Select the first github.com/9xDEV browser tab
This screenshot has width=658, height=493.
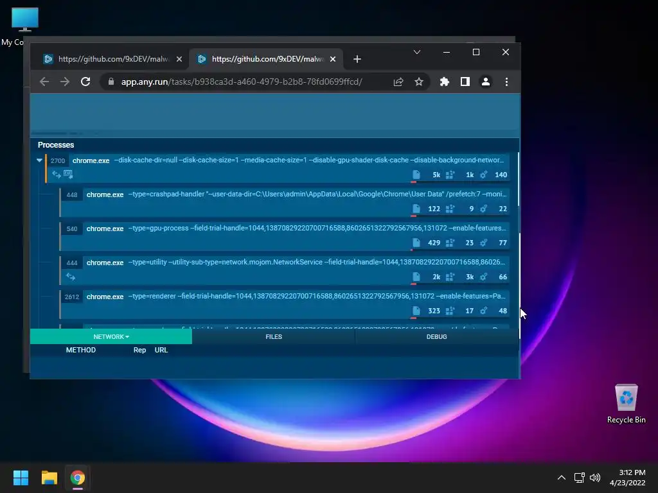pos(113,59)
